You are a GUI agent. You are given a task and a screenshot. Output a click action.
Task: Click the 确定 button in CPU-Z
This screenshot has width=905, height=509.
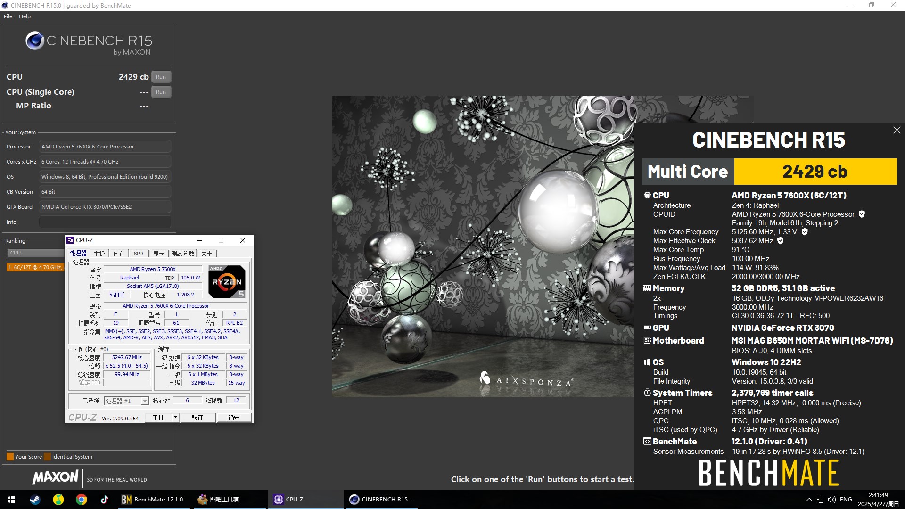pos(234,418)
